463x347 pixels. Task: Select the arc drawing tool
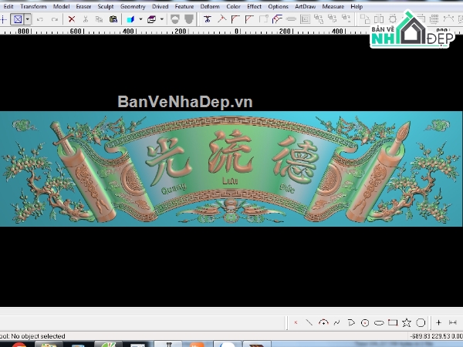click(323, 322)
